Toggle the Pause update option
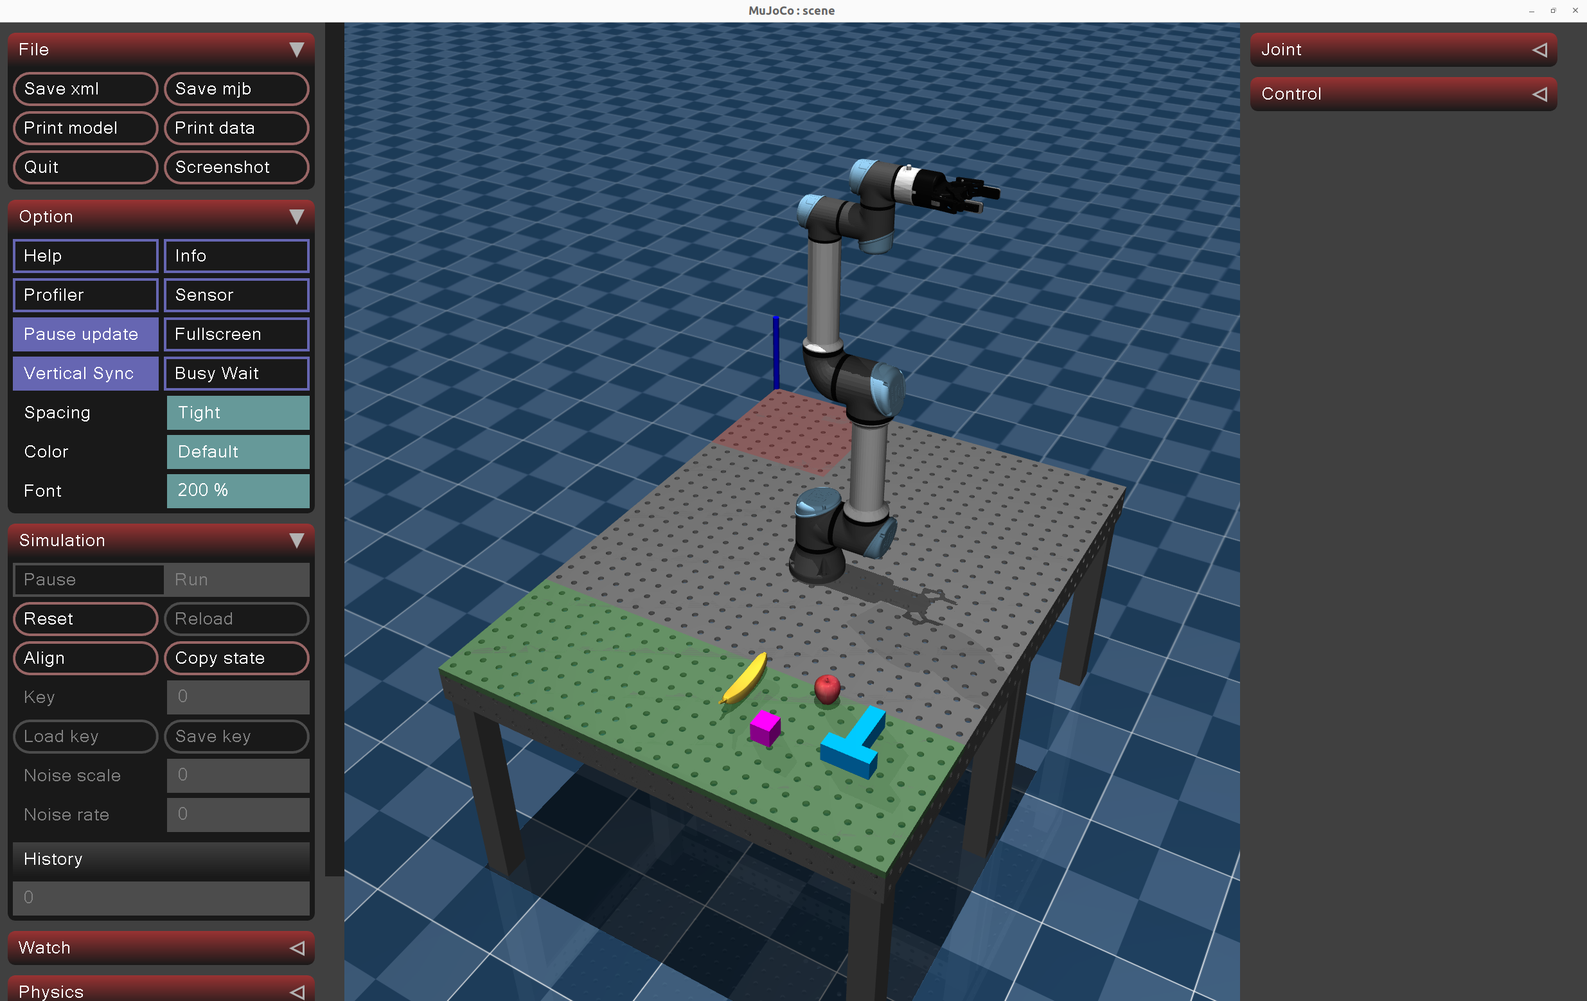The image size is (1587, 1001). coord(85,334)
